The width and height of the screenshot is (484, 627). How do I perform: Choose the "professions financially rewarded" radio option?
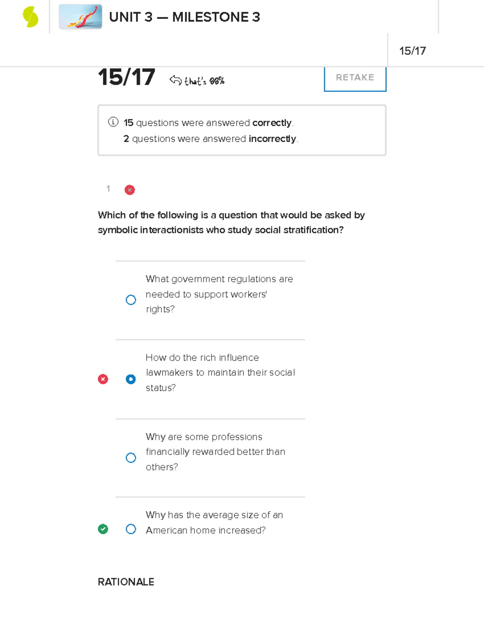[131, 457]
